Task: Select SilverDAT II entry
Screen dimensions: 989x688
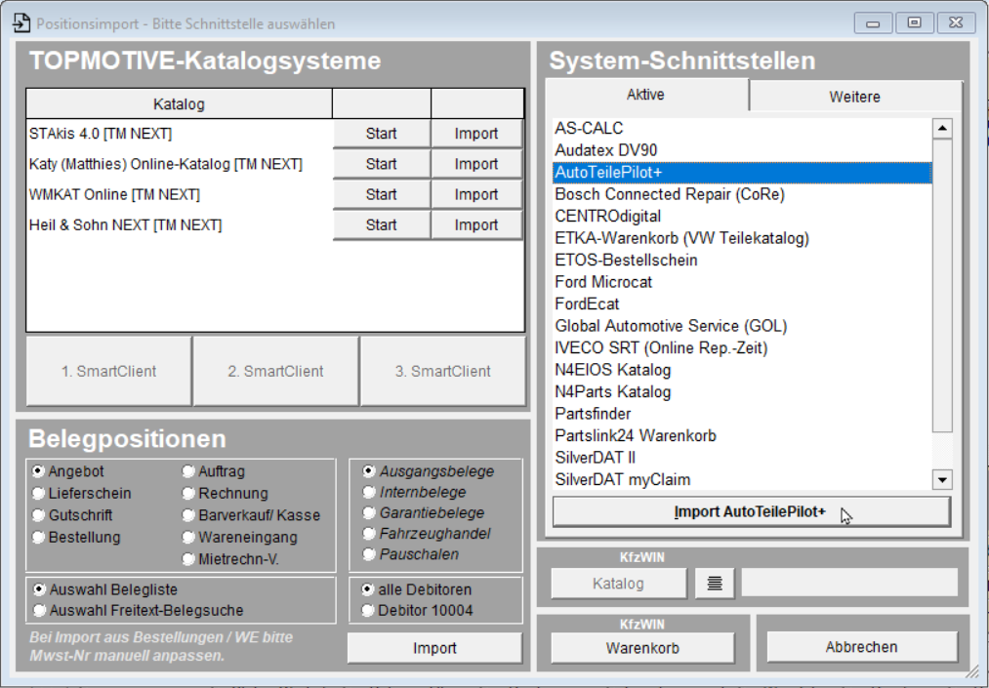Action: click(742, 458)
